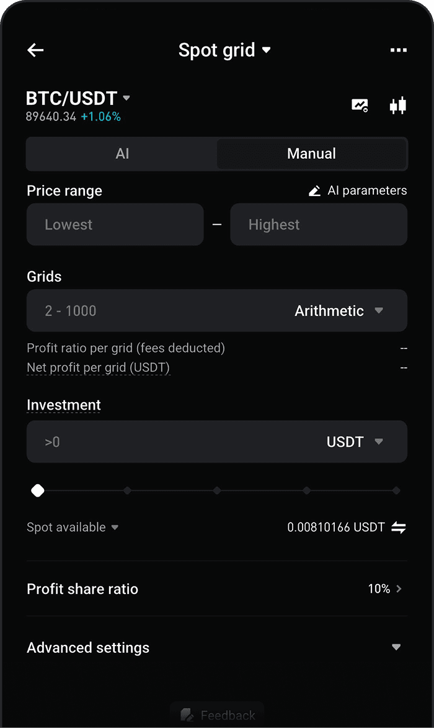This screenshot has height=728, width=434.
Task: Tap the back arrow icon
Action: [x=36, y=50]
